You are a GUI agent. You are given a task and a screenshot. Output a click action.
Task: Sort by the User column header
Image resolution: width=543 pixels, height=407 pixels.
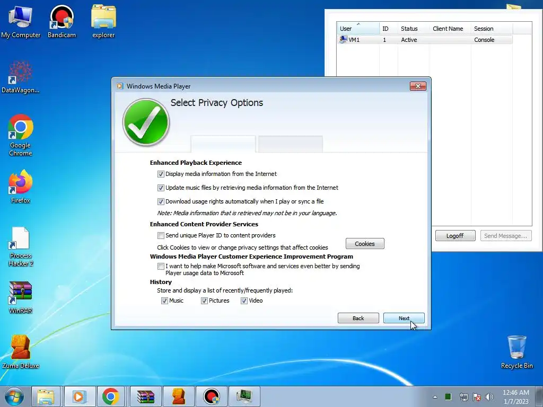pyautogui.click(x=358, y=29)
